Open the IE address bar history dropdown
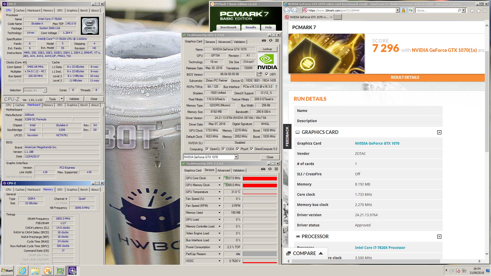 coord(397,10)
